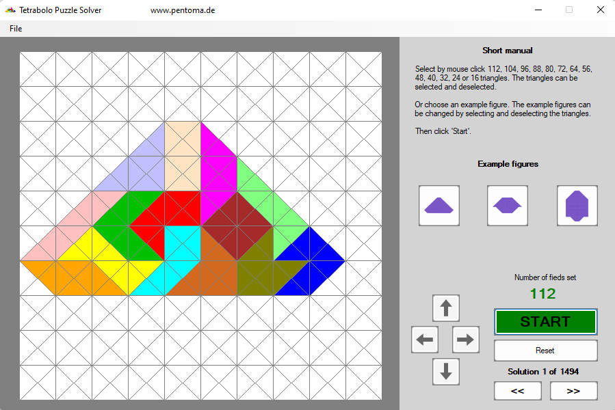
Task: Click the 'Then click Start' instruction text
Action: point(443,131)
